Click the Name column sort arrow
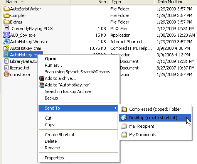 [x=22, y=2]
